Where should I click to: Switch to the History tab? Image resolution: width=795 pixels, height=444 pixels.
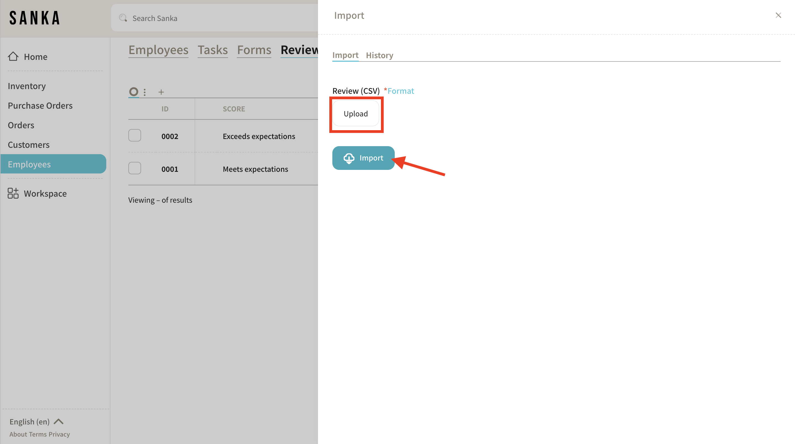tap(379, 55)
